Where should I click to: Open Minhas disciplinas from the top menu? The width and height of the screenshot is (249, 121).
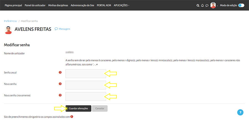[x=58, y=5]
